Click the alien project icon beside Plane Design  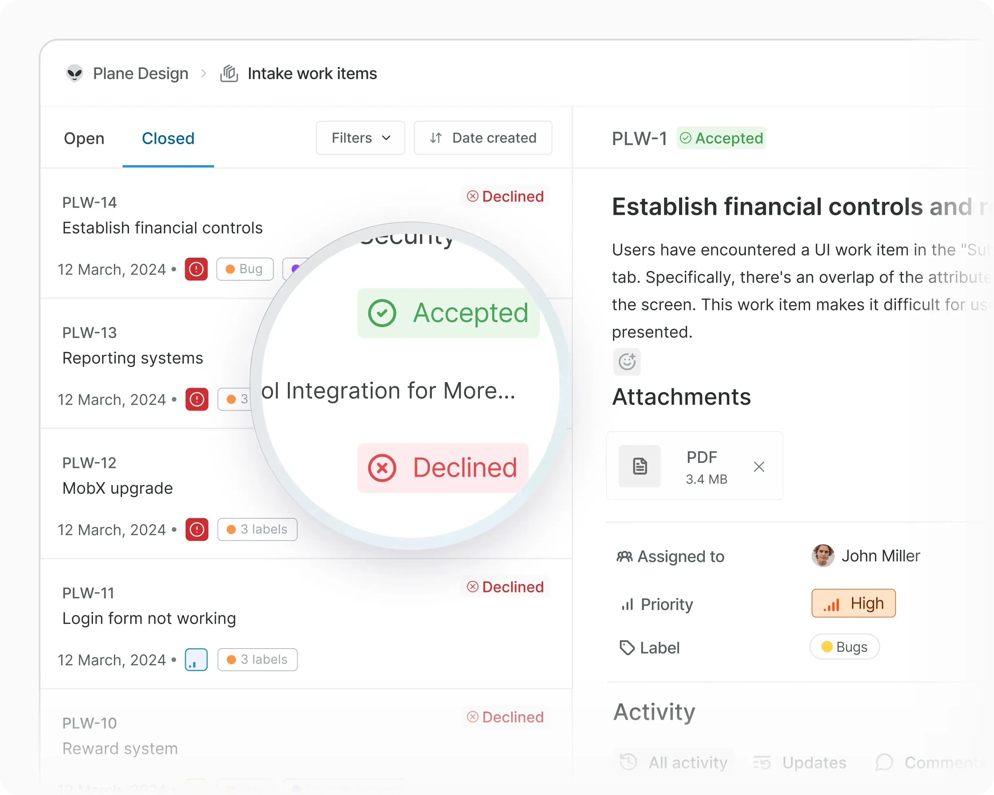tap(74, 73)
